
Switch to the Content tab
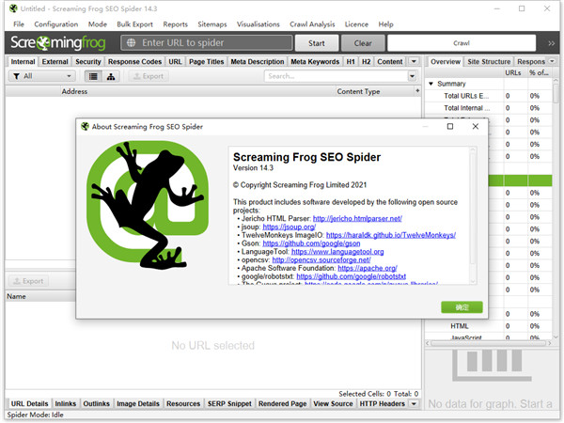(390, 61)
